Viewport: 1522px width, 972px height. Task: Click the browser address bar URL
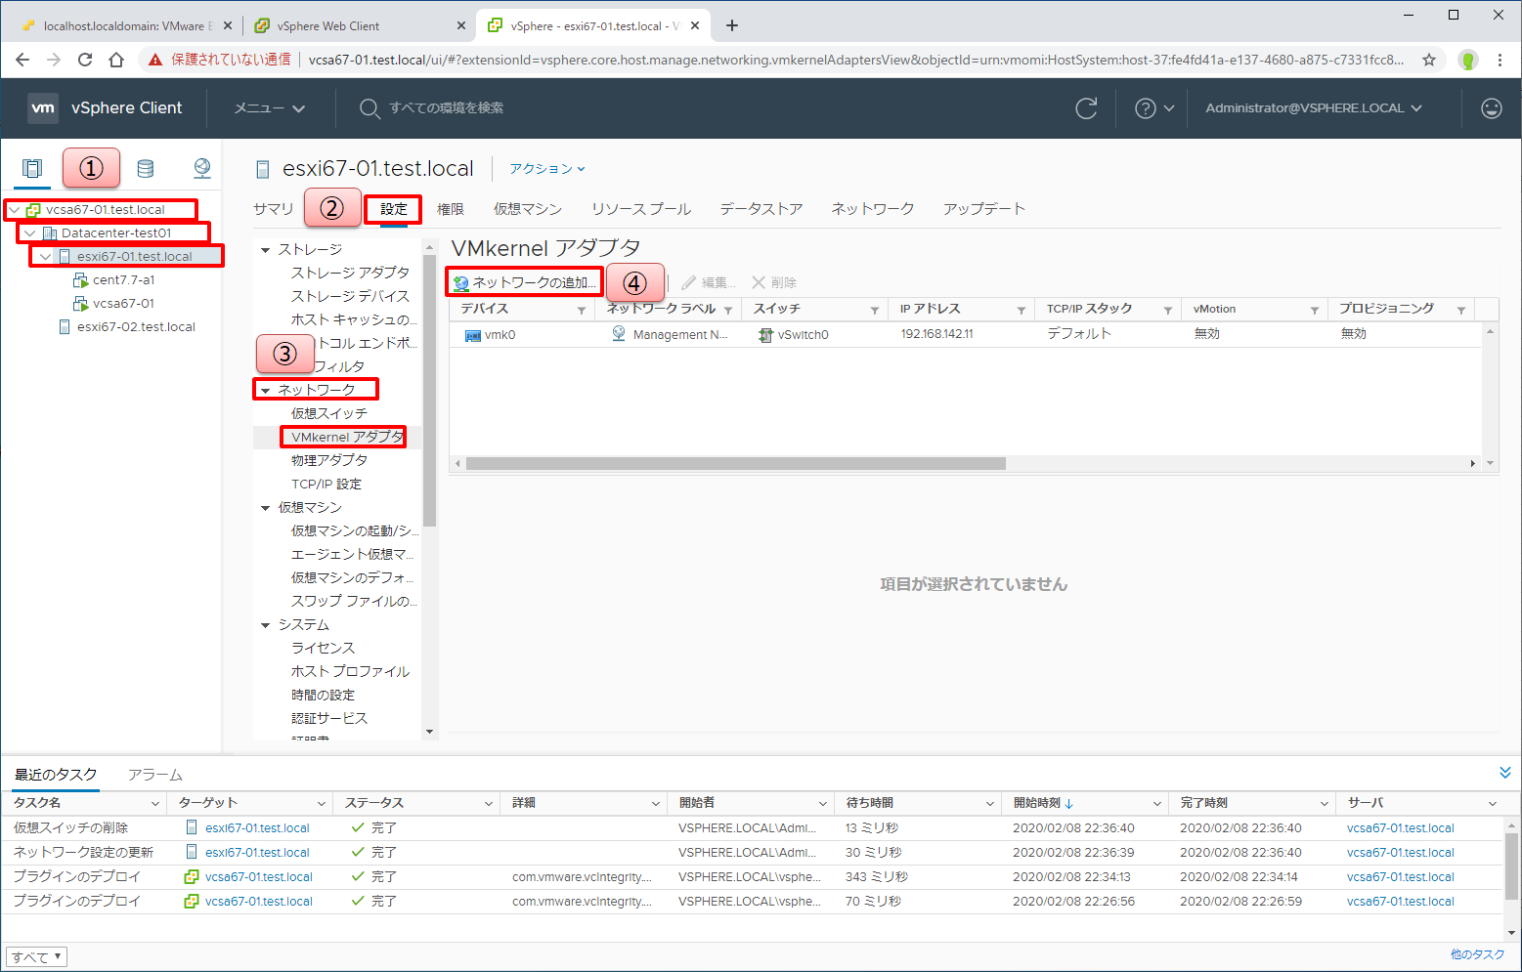[x=856, y=60]
